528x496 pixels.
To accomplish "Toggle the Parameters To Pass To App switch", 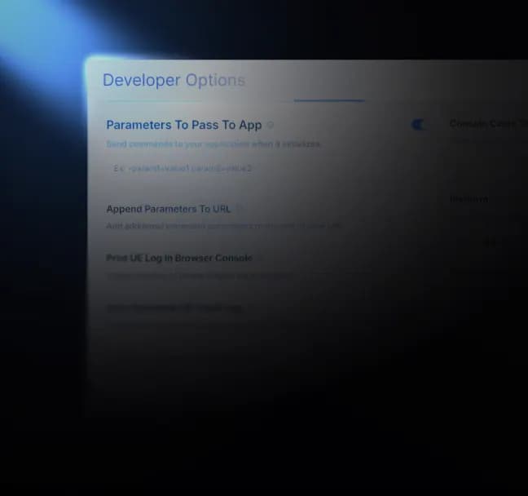I will click(x=418, y=125).
